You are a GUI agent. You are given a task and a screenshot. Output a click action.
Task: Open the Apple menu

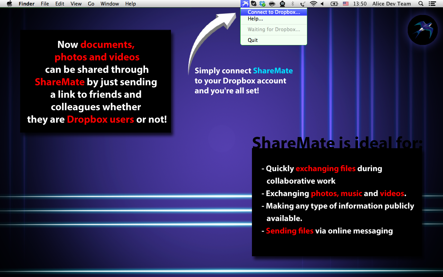[x=10, y=4]
